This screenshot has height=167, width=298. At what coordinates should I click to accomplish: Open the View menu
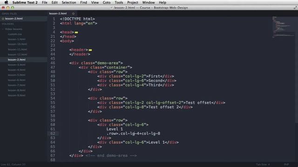point(95,2)
